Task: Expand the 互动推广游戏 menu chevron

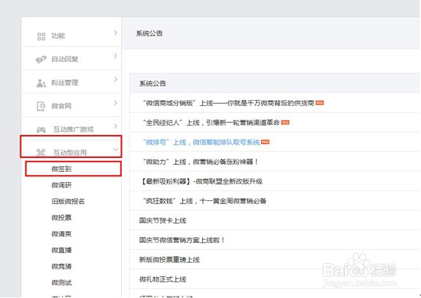Action: (115, 126)
